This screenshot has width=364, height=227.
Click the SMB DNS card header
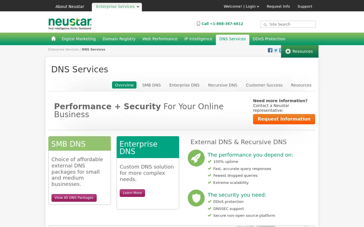pos(80,144)
